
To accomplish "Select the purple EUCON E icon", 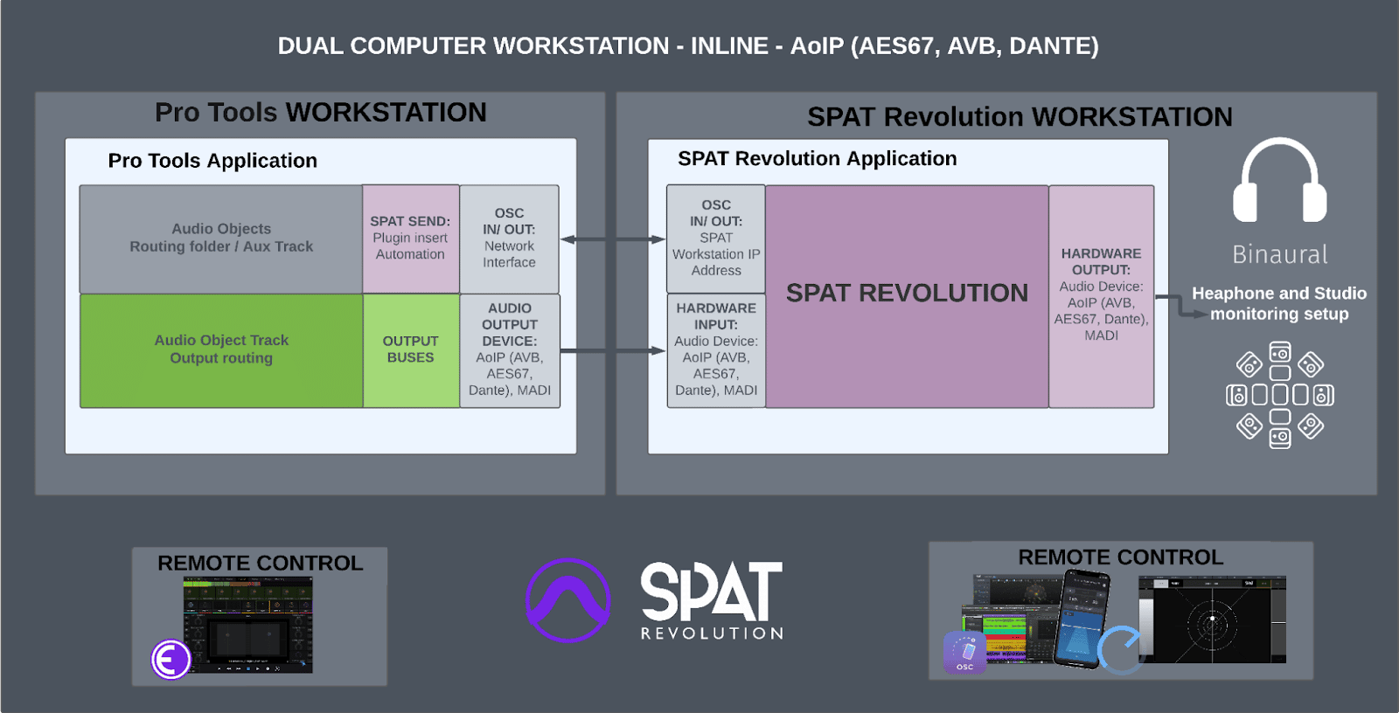I will click(171, 659).
